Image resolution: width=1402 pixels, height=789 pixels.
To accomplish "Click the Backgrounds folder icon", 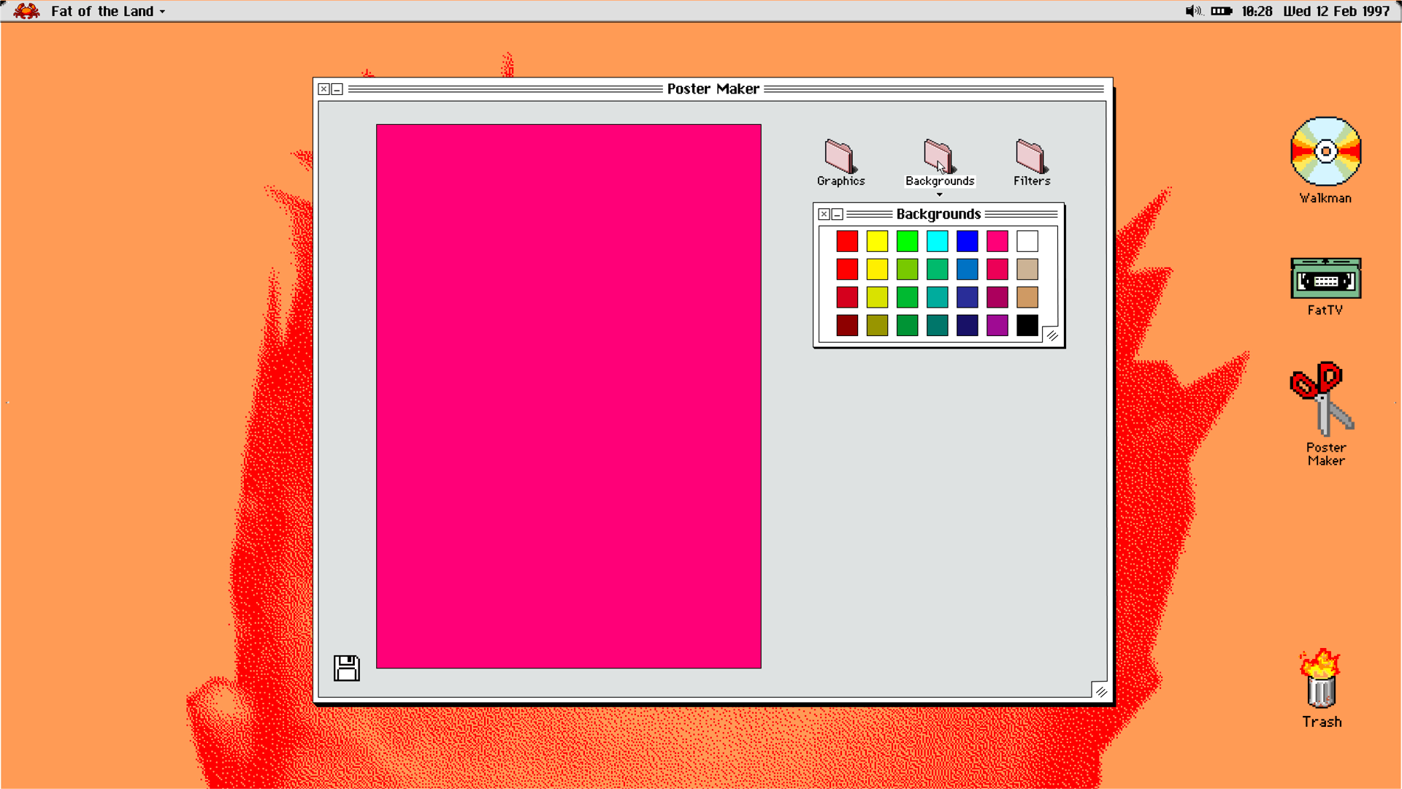I will click(938, 156).
